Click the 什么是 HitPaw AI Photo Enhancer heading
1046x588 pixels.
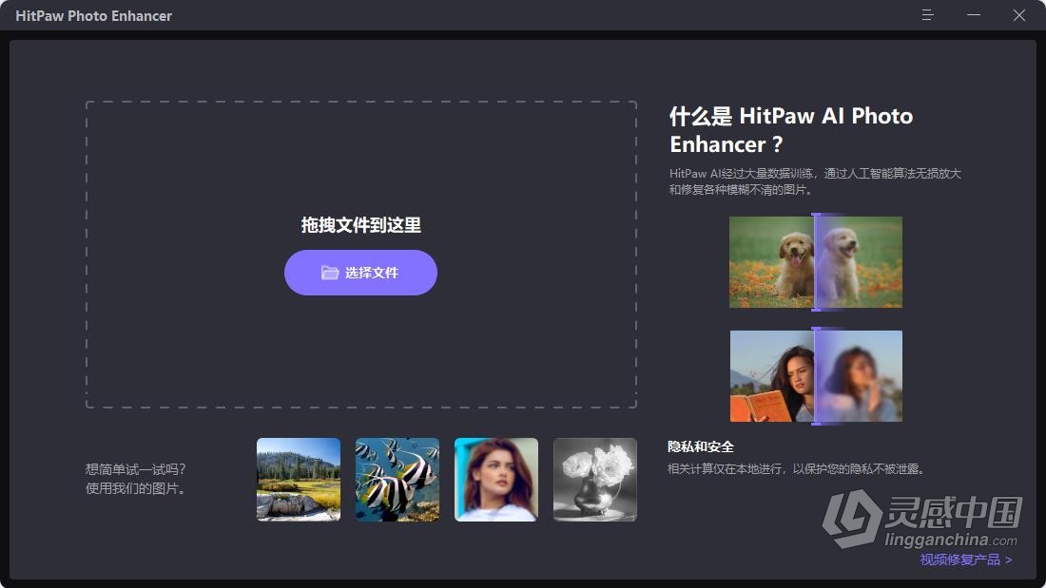(791, 130)
